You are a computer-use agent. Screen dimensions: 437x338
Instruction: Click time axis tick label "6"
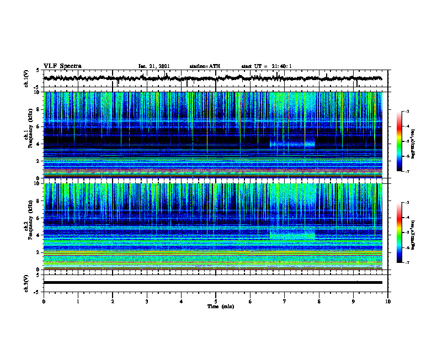click(x=251, y=302)
